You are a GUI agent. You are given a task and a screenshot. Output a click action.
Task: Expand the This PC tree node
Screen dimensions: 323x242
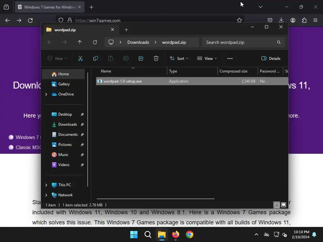coord(46,185)
